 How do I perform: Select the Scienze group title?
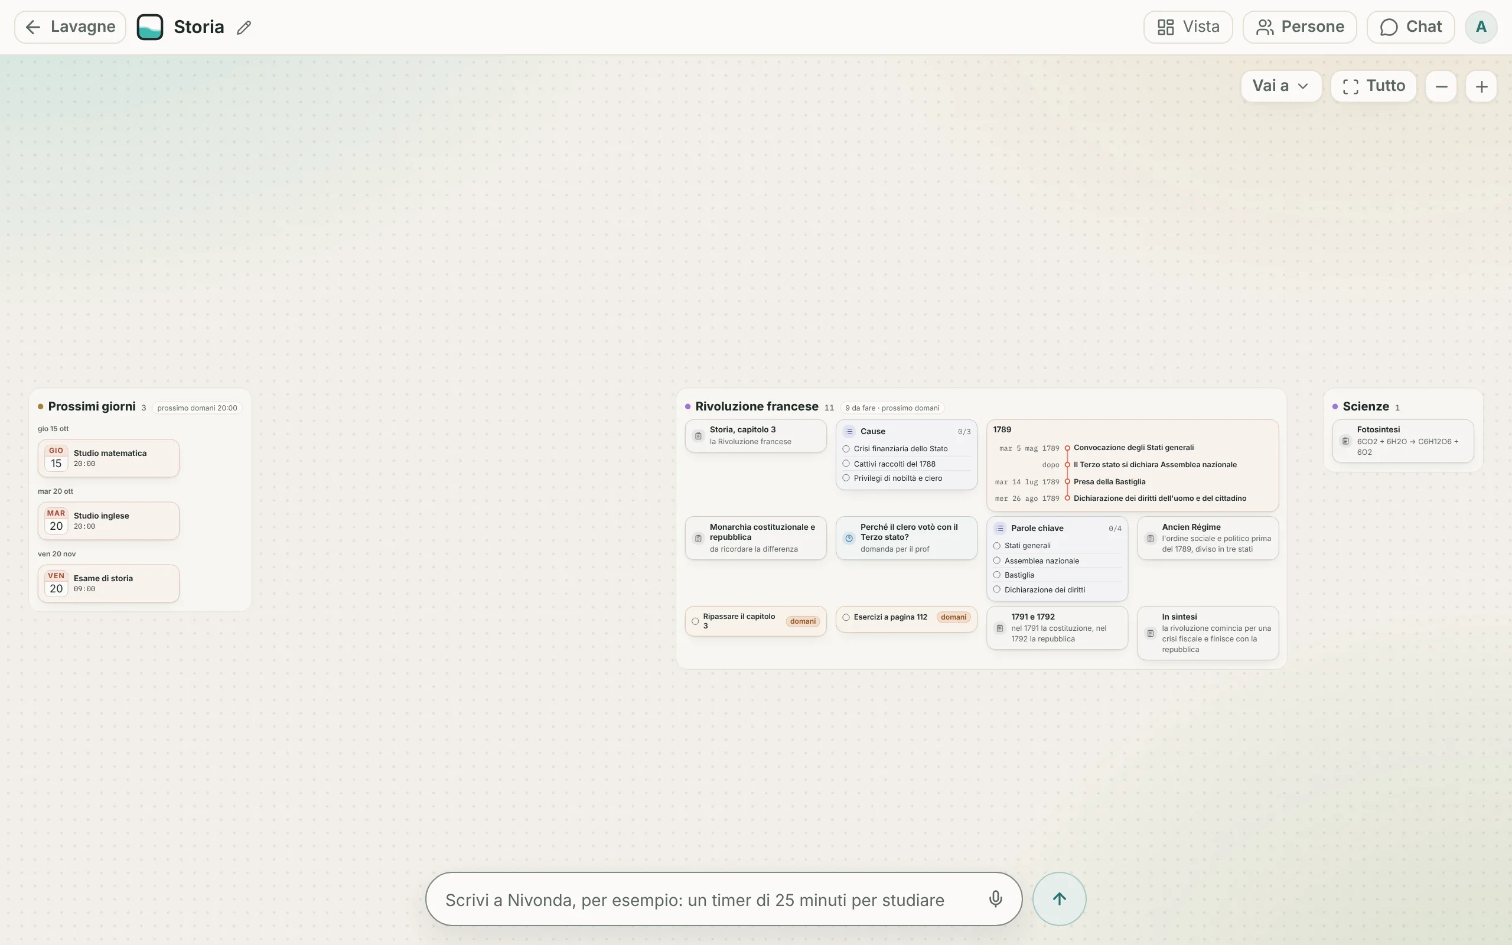pos(1366,406)
